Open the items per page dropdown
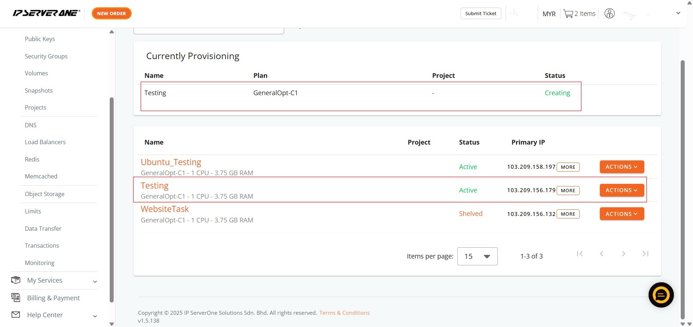 [x=477, y=256]
